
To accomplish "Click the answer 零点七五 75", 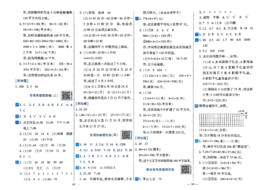I will 152,179.
